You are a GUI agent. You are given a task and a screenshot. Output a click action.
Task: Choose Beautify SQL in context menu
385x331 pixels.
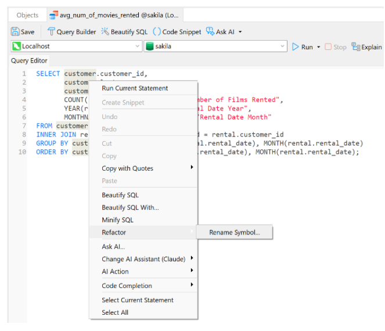point(143,195)
